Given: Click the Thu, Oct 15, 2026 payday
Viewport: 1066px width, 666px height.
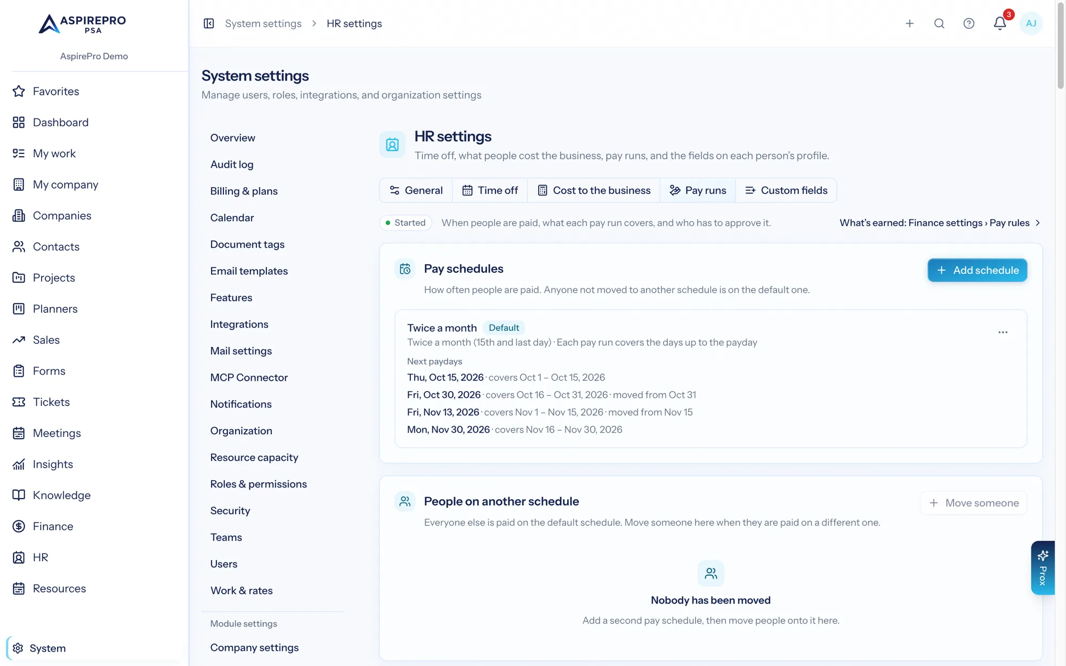Looking at the screenshot, I should (x=445, y=377).
